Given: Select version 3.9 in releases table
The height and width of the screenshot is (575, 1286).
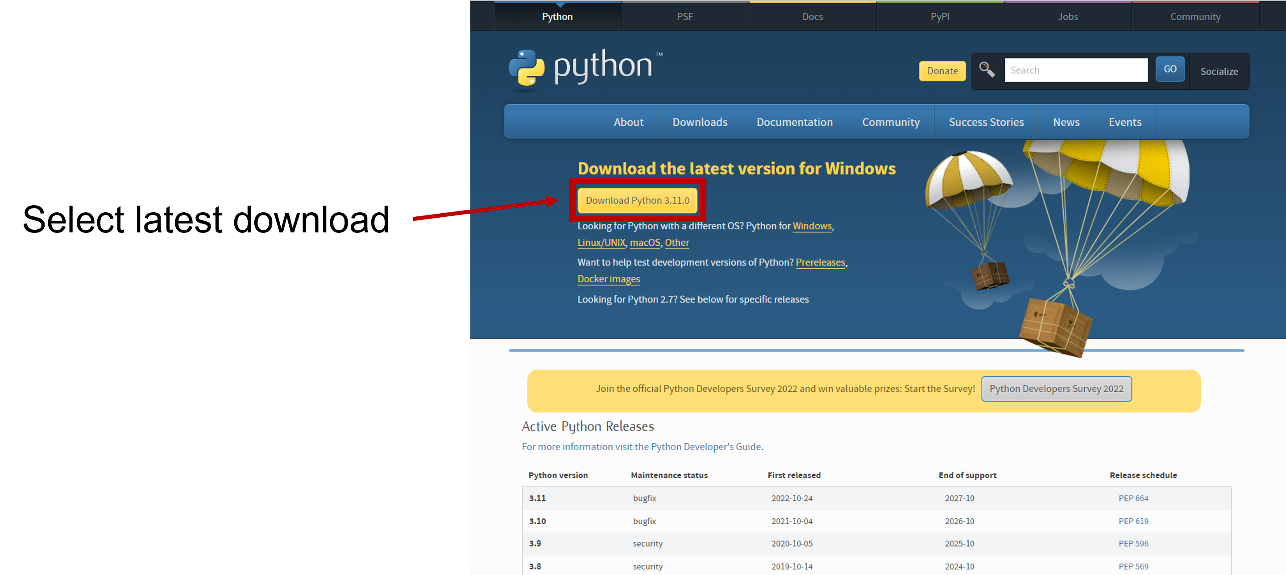Looking at the screenshot, I should (535, 544).
